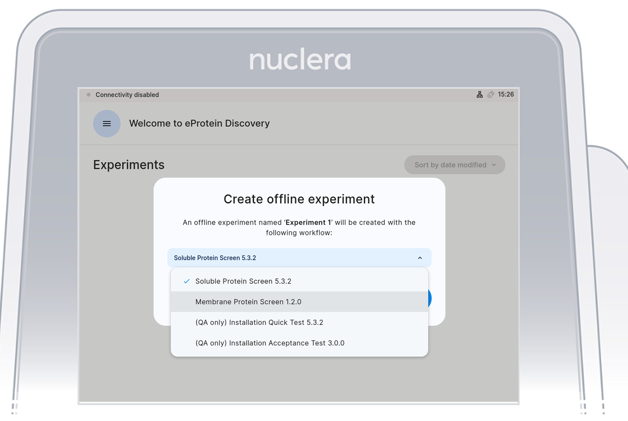The height and width of the screenshot is (421, 628).
Task: Select (QA only) Installation Acceptance Test 3.0.0
Action: pos(270,343)
